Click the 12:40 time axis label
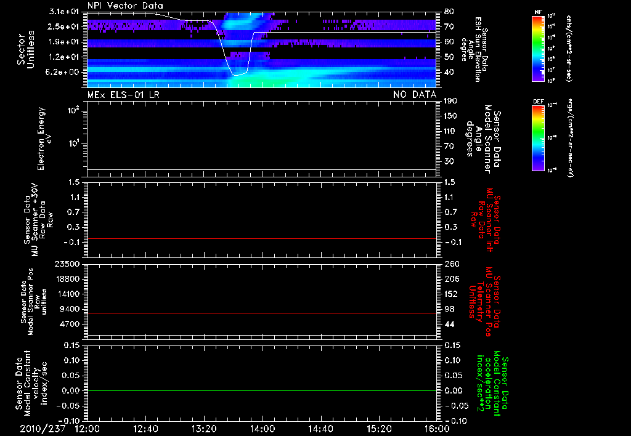This screenshot has width=631, height=436. pyautogui.click(x=145, y=429)
